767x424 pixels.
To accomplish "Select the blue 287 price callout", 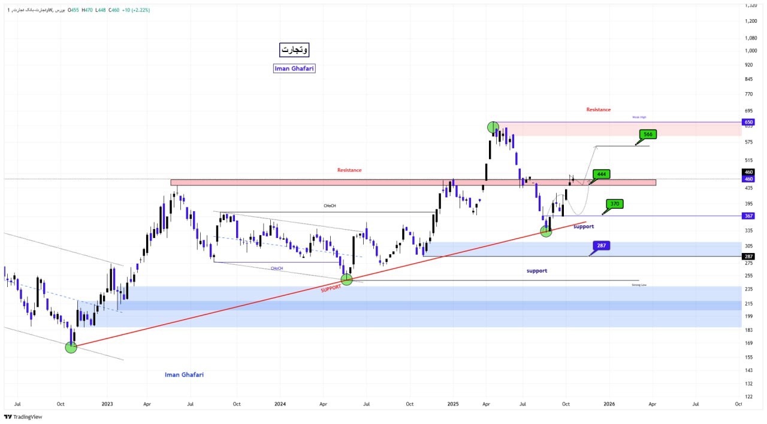I will pos(601,246).
